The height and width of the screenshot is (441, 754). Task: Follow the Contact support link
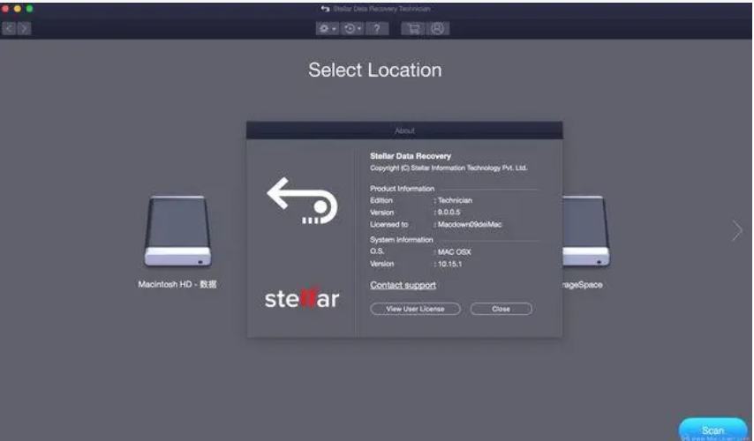403,285
